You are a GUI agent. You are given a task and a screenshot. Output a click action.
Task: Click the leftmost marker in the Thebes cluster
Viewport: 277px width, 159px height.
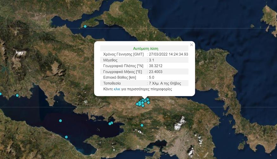(x=138, y=104)
